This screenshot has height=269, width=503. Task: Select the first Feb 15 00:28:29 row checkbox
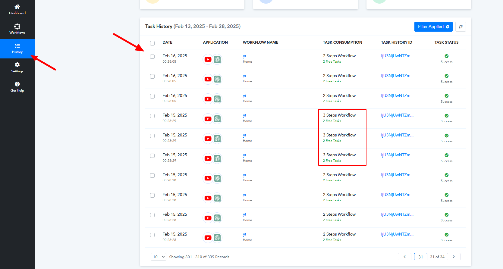coord(152,116)
